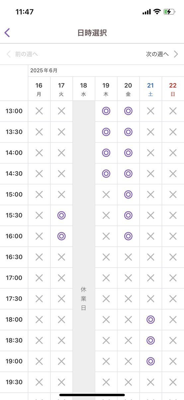This screenshot has width=184, height=400.
Task: Choose Tuesday 17 at 15:30 available circle
Action: pos(61,215)
